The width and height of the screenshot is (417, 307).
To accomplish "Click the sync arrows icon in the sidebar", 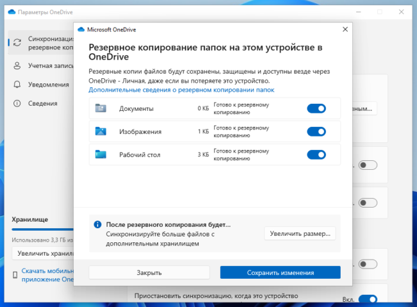I will [x=17, y=42].
